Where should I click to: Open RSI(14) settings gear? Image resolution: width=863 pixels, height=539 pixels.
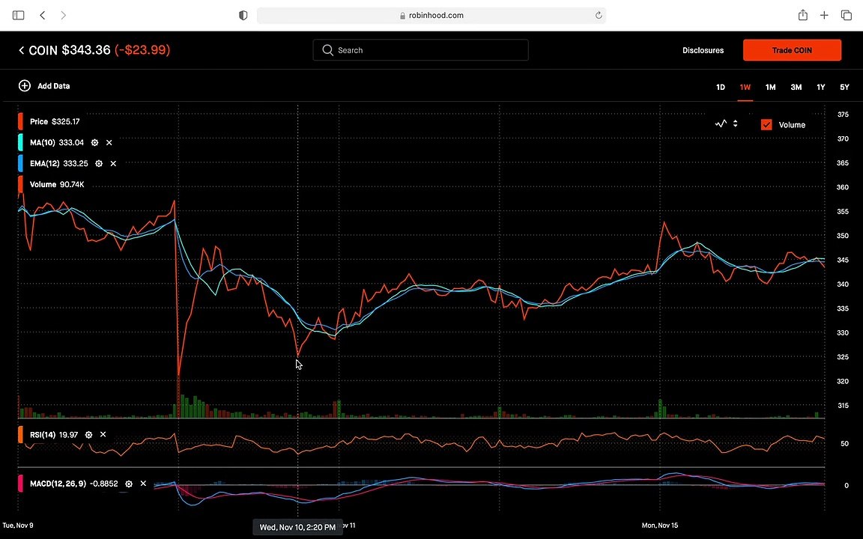tap(88, 434)
